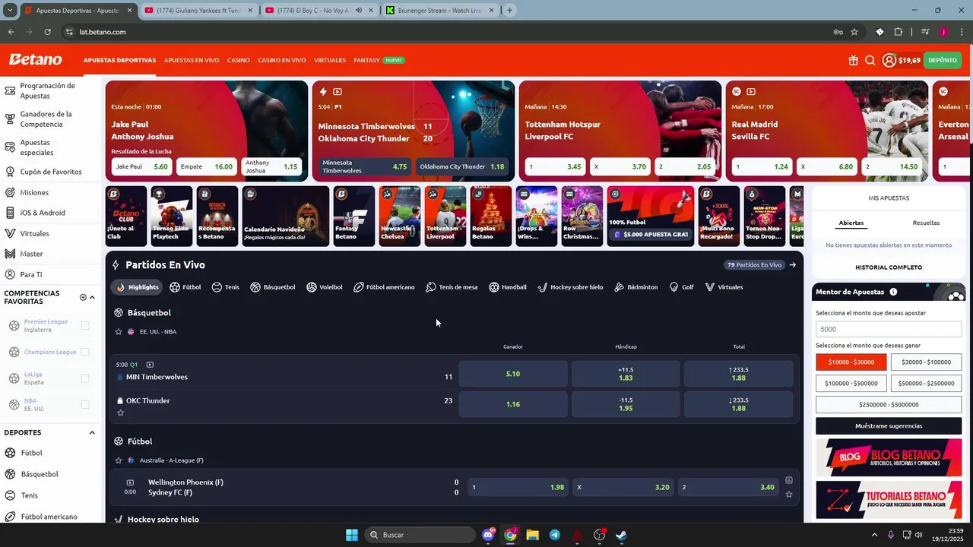Click the star below OKC Thunder row
Image resolution: width=973 pixels, height=547 pixels.
tap(120, 413)
